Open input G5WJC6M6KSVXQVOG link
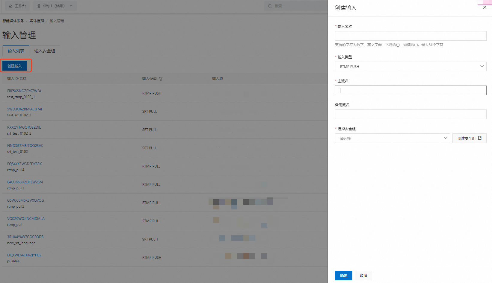The height and width of the screenshot is (283, 492). pos(25,200)
